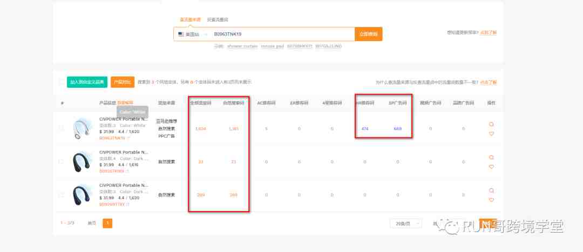The width and height of the screenshot is (583, 252).
Task: Click the orange 产品对比 button
Action: (x=123, y=82)
